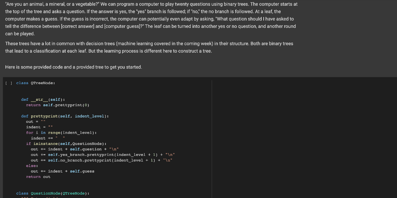This screenshot has height=198, width=397.
Task: Click the 'out = ""' assignment line
Action: click(36, 122)
